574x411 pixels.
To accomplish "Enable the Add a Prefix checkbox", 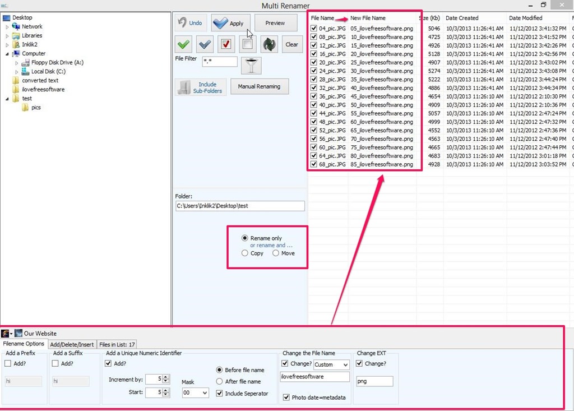I will (8, 363).
